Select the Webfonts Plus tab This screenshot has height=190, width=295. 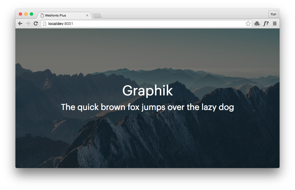64,15
